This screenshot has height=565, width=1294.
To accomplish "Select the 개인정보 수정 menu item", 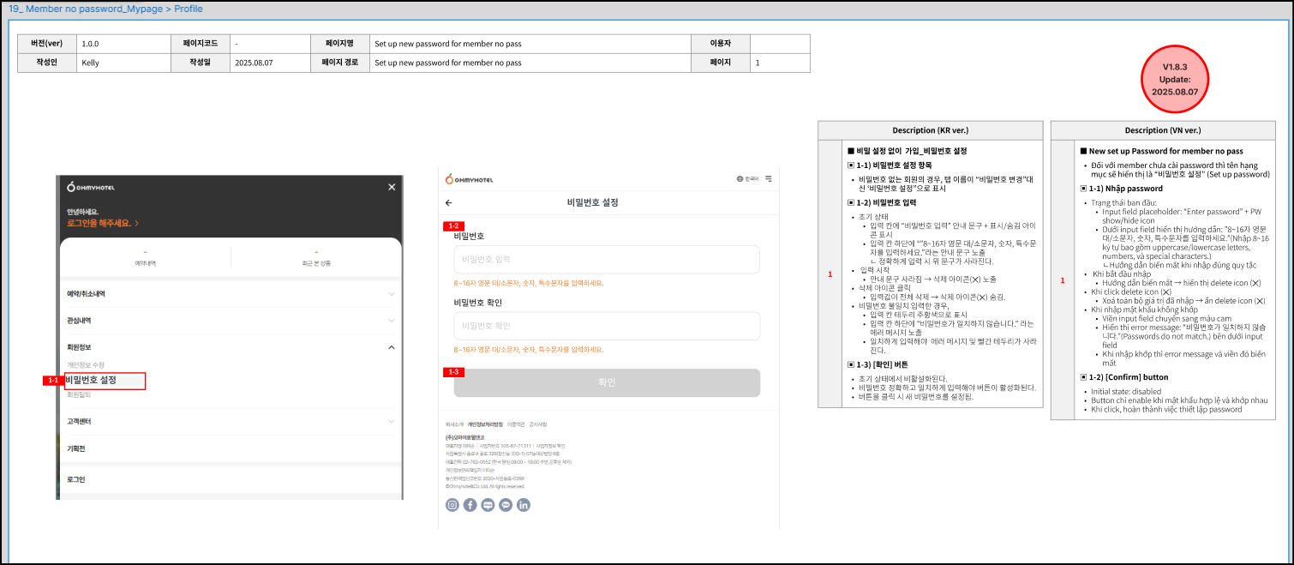I will pyautogui.click(x=86, y=365).
